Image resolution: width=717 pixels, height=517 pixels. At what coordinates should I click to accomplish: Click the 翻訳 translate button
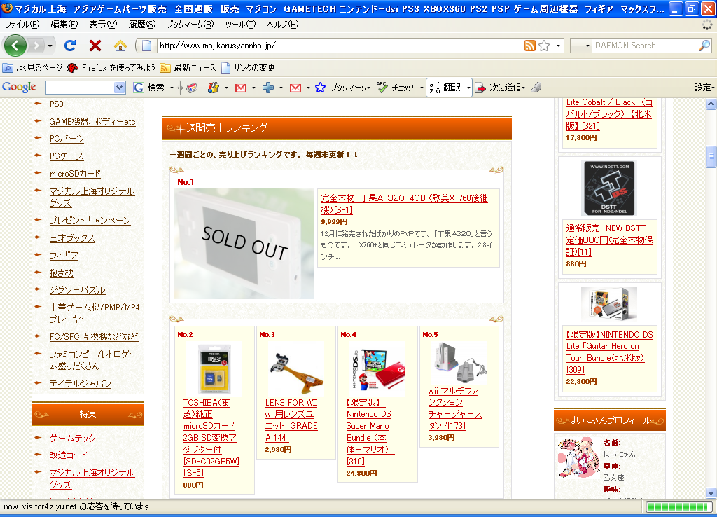(445, 88)
